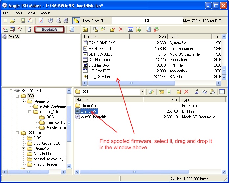This screenshot has width=229, height=183.
Task: Click the extract files green arrow icon
Action: (138, 29)
